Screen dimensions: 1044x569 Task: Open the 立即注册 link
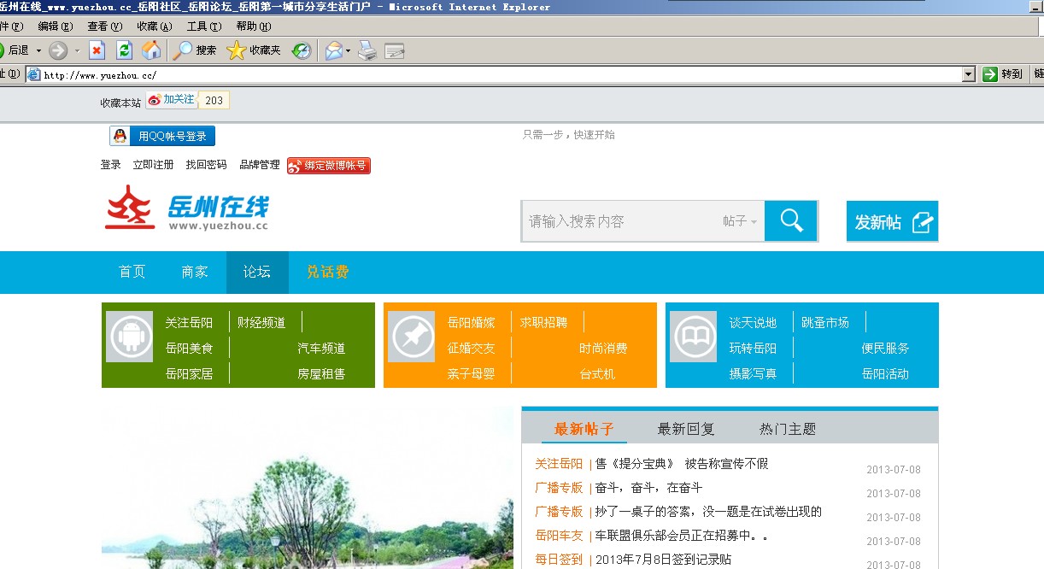pos(153,165)
